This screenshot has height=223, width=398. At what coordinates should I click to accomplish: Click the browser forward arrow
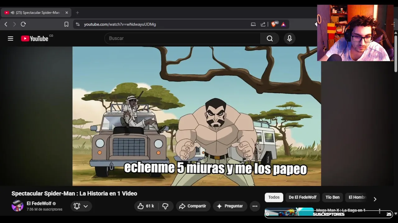tap(14, 24)
